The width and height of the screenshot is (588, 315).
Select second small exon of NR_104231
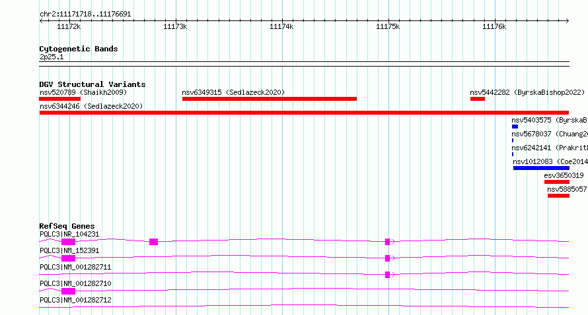(153, 242)
